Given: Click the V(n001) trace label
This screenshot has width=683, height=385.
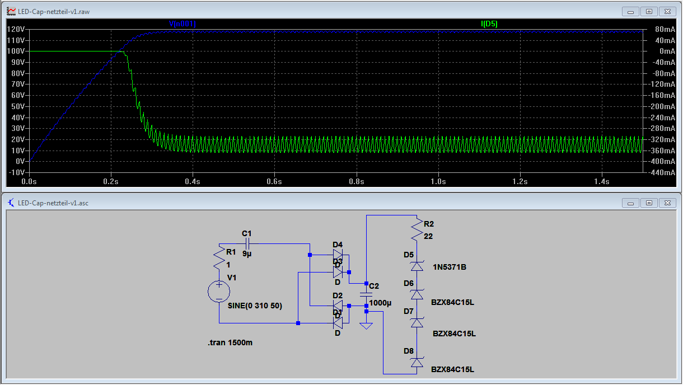Looking at the screenshot, I should tap(183, 24).
